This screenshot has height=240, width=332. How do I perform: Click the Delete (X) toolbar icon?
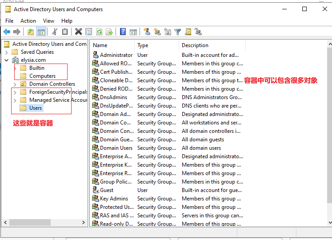pyautogui.click(x=78, y=32)
